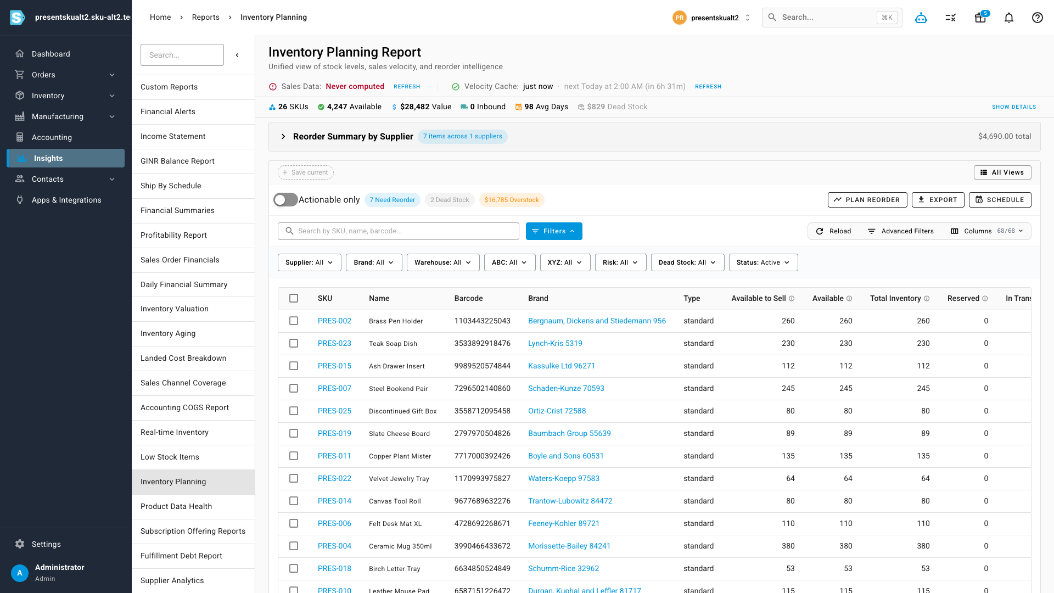Image resolution: width=1054 pixels, height=593 pixels.
Task: Tick the PRES-025 row checkbox
Action: 294,411
